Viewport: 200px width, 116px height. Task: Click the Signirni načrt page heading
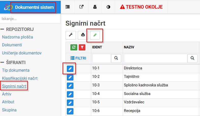85,23
